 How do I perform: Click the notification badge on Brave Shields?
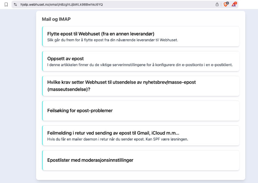click(227, 3)
